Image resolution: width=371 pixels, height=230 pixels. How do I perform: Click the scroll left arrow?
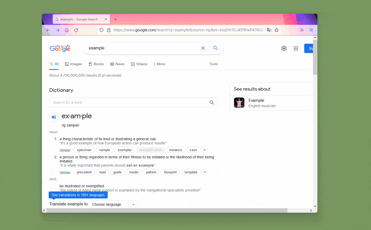point(44,210)
